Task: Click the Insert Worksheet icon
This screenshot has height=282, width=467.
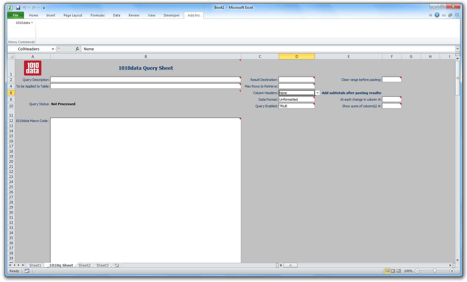Action: 117,266
